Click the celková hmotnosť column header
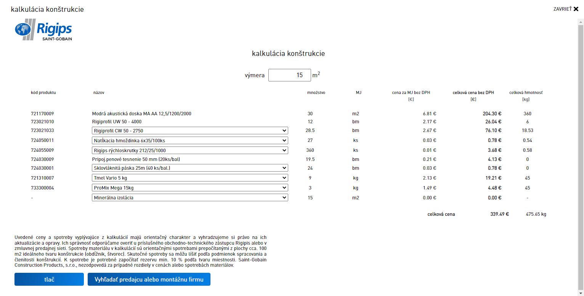The width and height of the screenshot is (584, 296). coord(526,92)
